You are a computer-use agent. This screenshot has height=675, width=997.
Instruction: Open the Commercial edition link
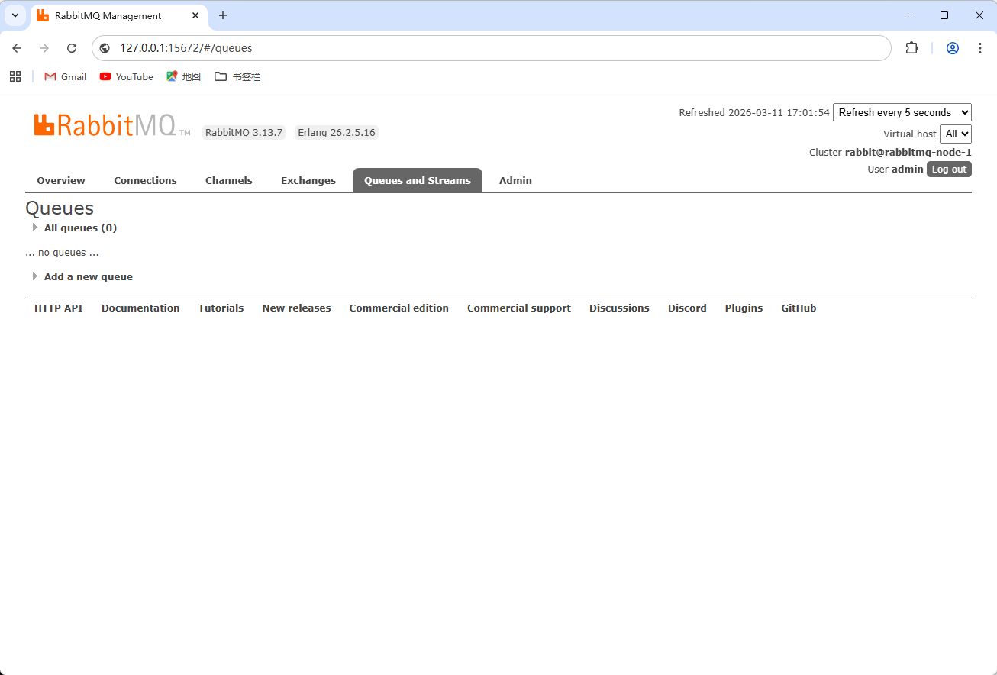399,308
